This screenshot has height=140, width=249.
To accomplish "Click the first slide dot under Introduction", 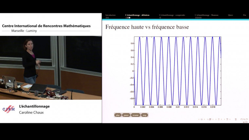I will tap(106, 18).
